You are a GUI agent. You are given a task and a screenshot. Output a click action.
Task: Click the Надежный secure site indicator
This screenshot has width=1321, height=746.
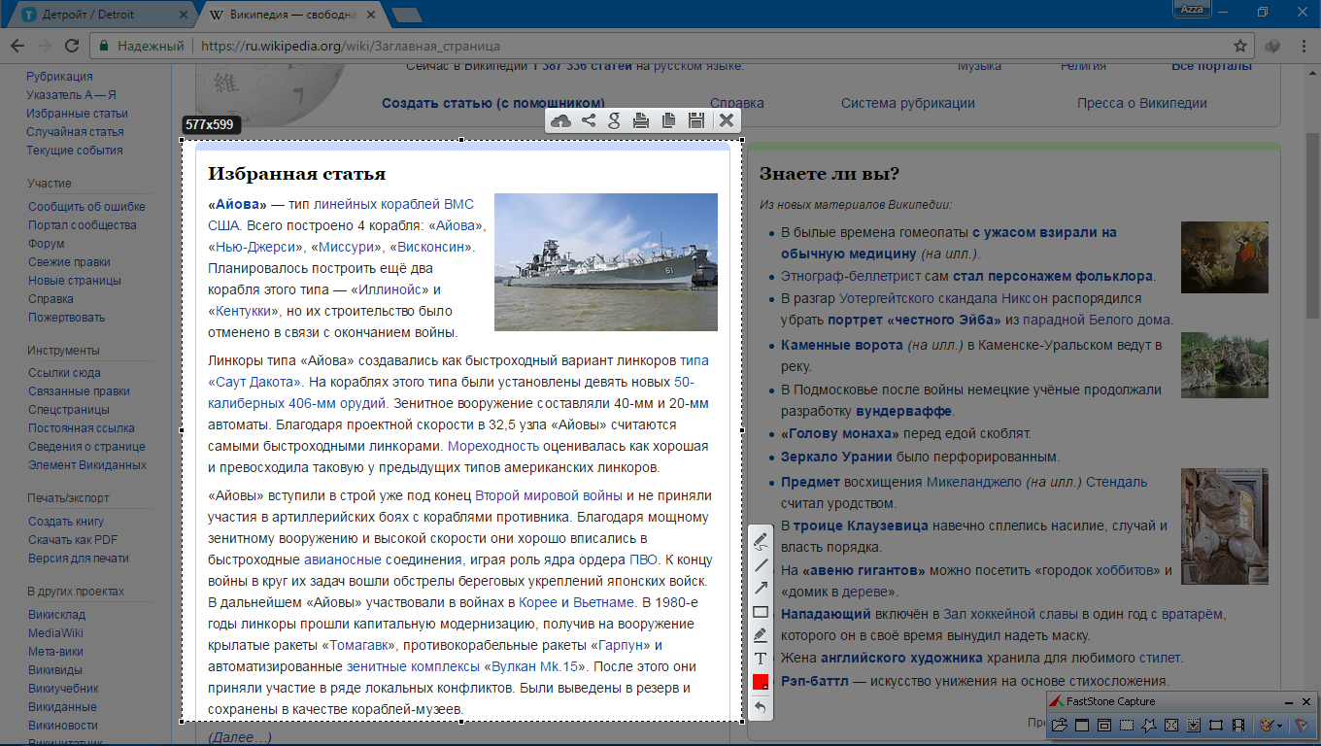(142, 46)
